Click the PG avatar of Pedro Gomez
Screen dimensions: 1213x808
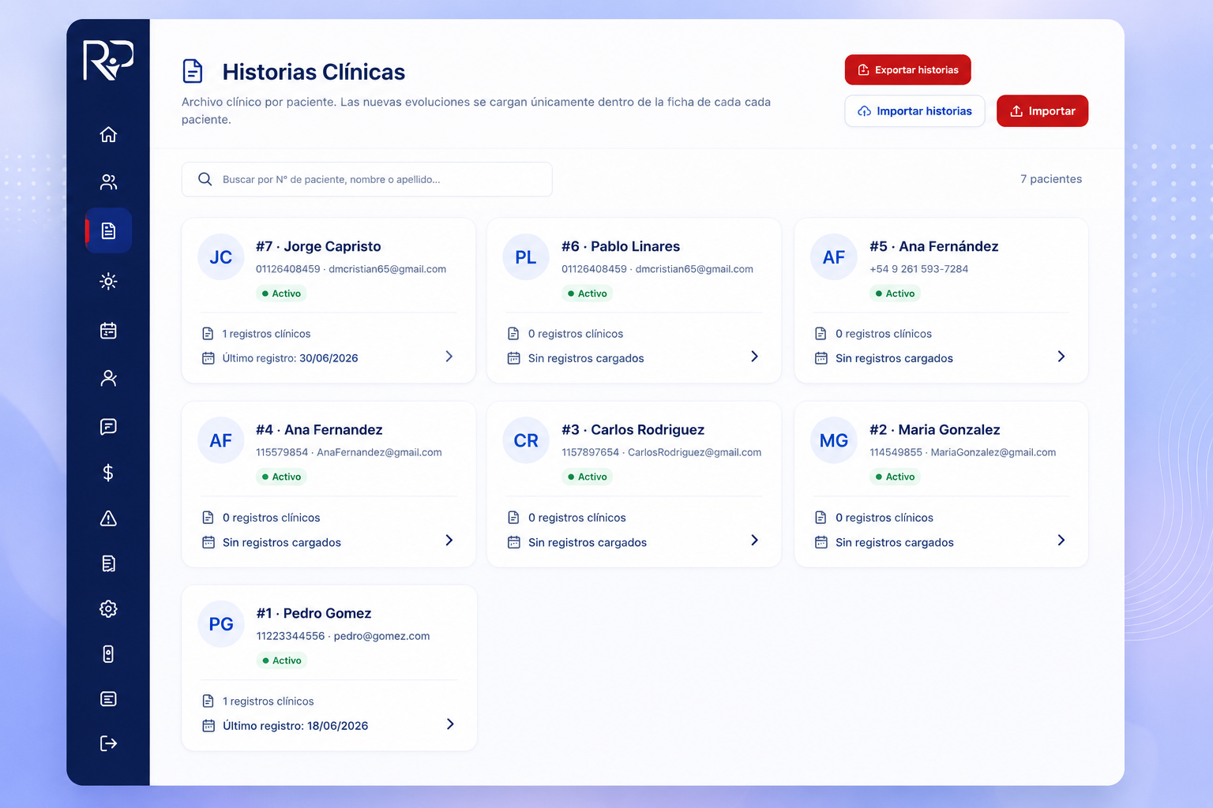[221, 624]
